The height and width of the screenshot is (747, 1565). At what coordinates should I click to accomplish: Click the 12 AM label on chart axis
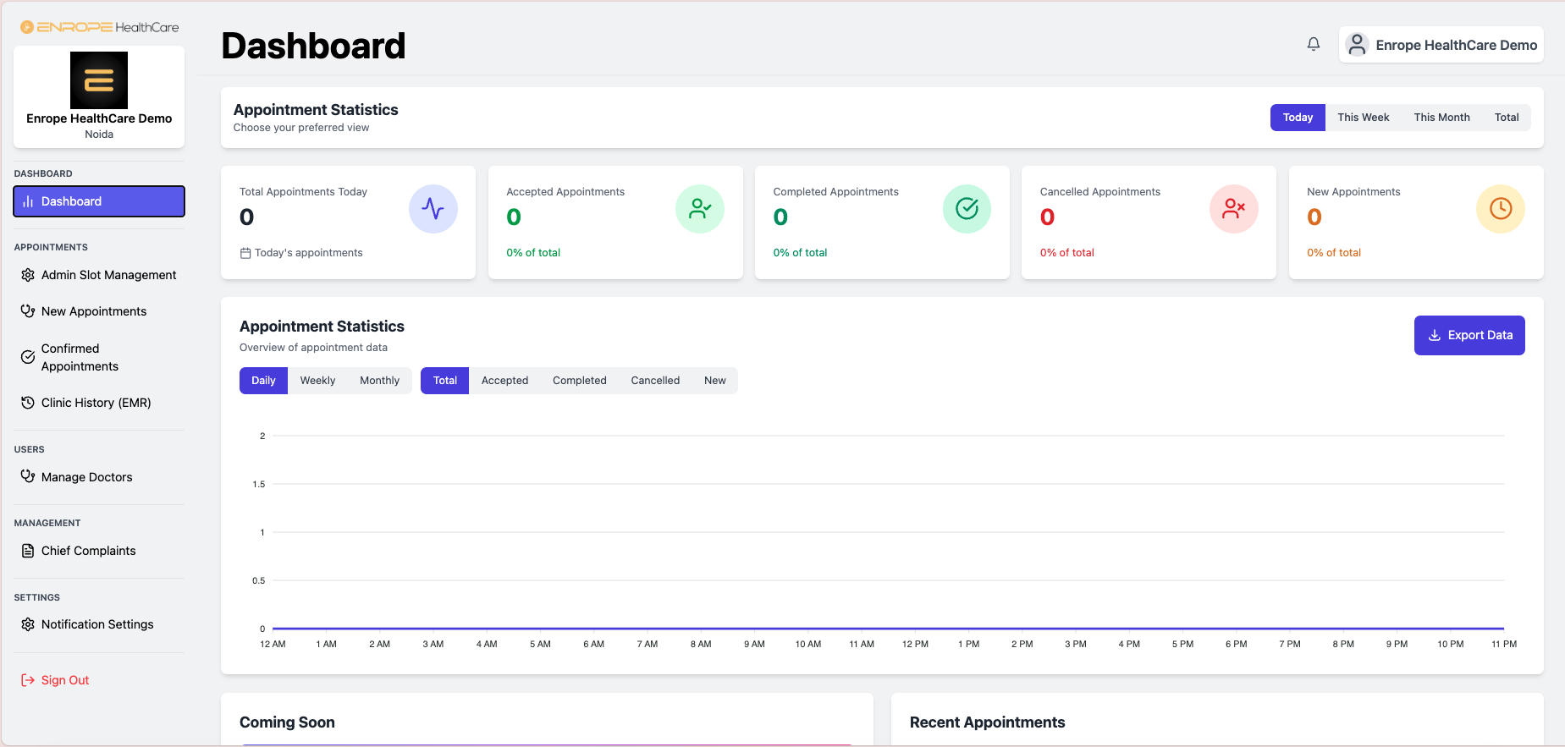273,645
